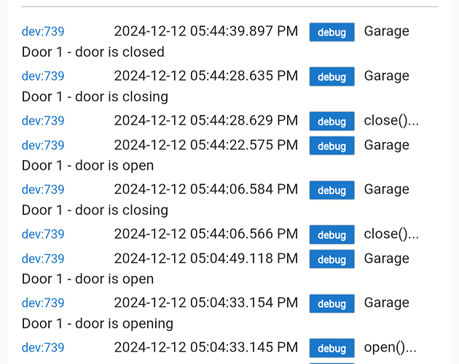
Task: Click debug badge beside the 05:44:22.575 timestamp
Action: [331, 146]
